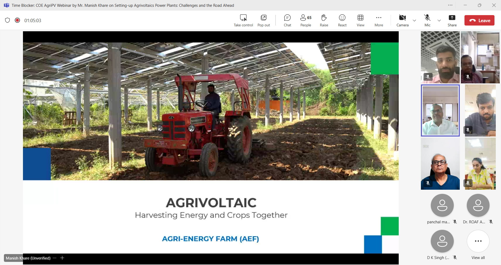Viewport: 501px width, 265px height.
Task: Open the Share content tray
Action: (x=452, y=20)
